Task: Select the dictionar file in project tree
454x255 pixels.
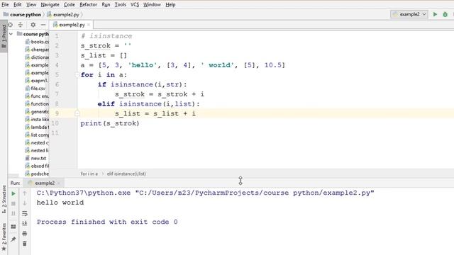Action: tap(37, 57)
